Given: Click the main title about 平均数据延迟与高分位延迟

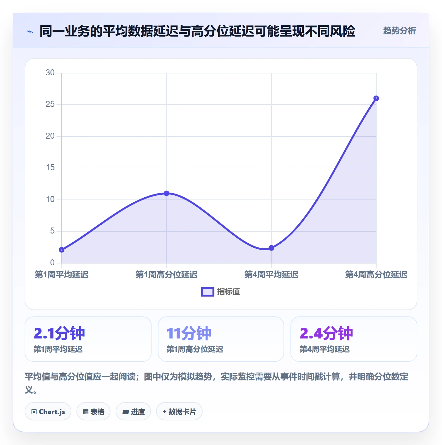Looking at the screenshot, I should [x=197, y=31].
